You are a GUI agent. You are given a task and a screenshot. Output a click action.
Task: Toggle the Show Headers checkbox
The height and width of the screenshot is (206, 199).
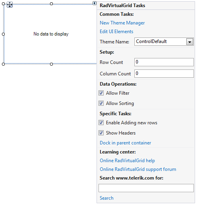(x=101, y=133)
